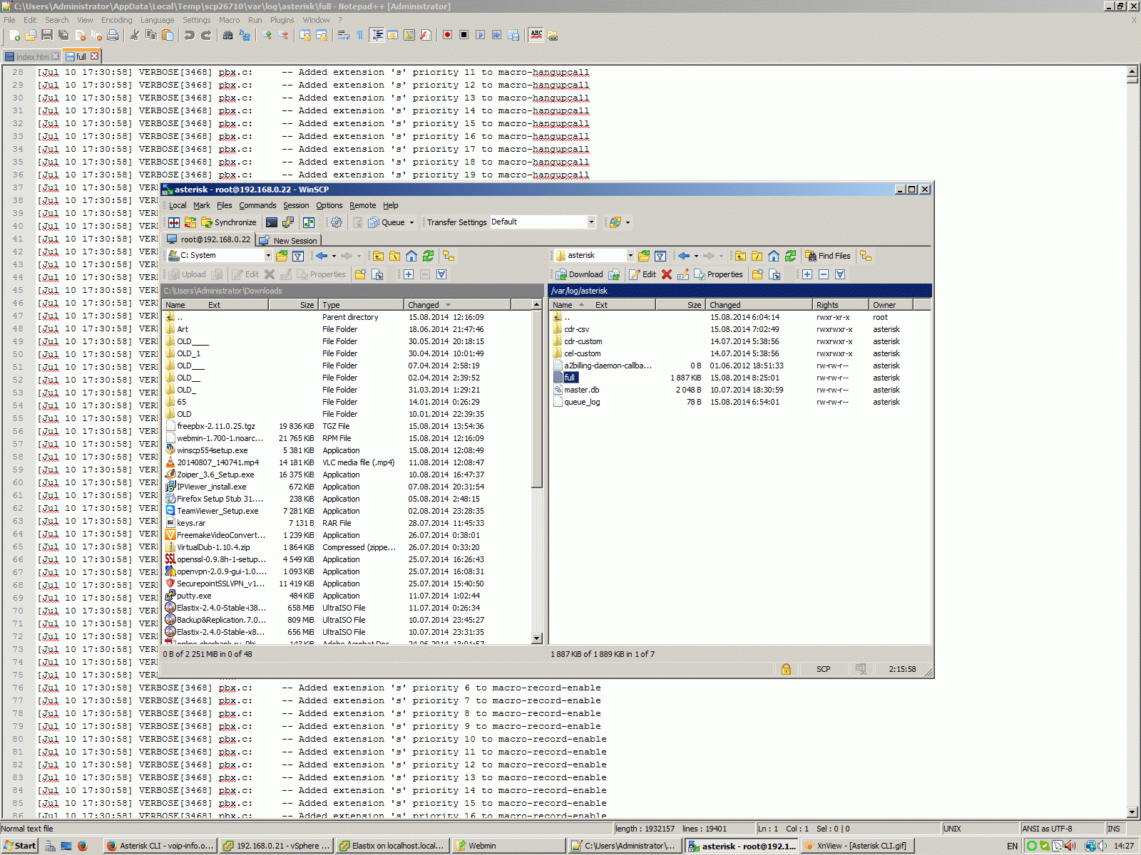1141x855 pixels.
Task: Open New Session tab in WinSCP
Action: point(288,240)
